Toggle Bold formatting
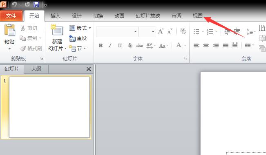The image size is (266, 155). (x=101, y=46)
